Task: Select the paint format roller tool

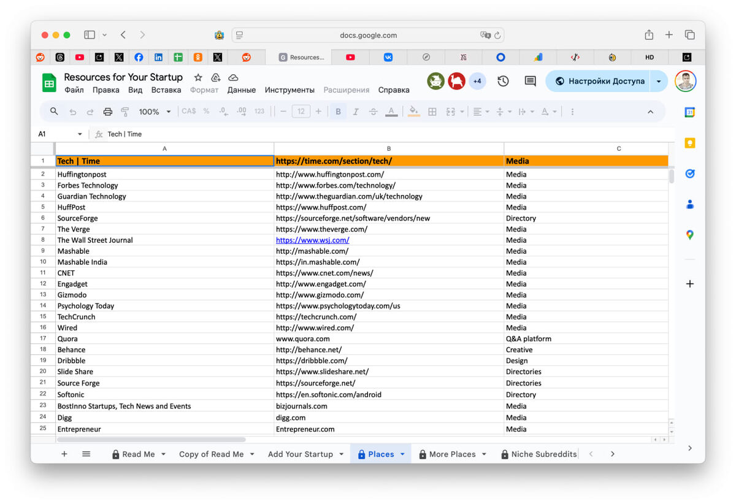Action: pos(125,112)
